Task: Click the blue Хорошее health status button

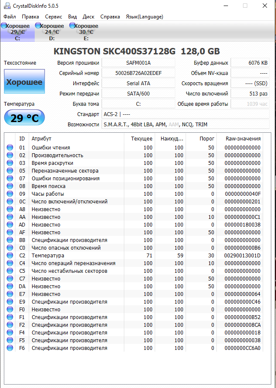Action: point(24,81)
